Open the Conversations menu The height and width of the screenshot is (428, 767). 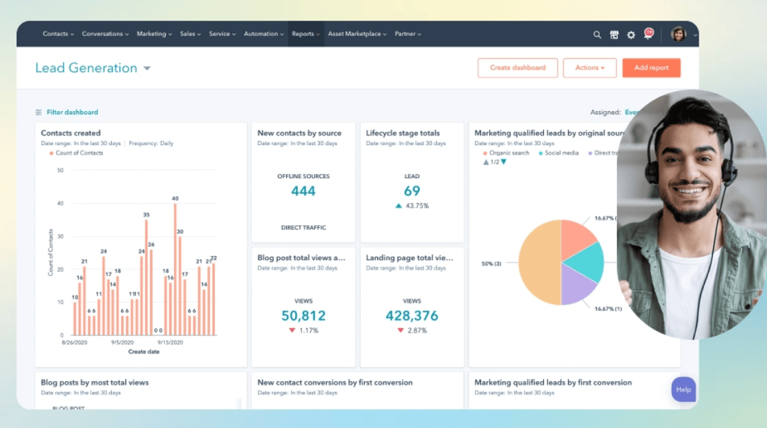[105, 34]
